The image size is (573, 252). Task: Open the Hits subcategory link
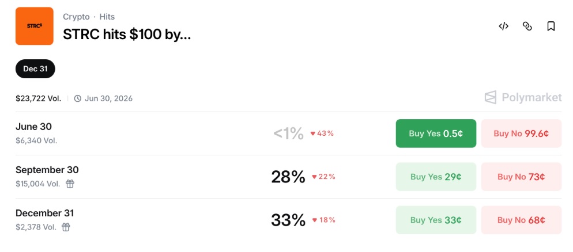point(107,17)
